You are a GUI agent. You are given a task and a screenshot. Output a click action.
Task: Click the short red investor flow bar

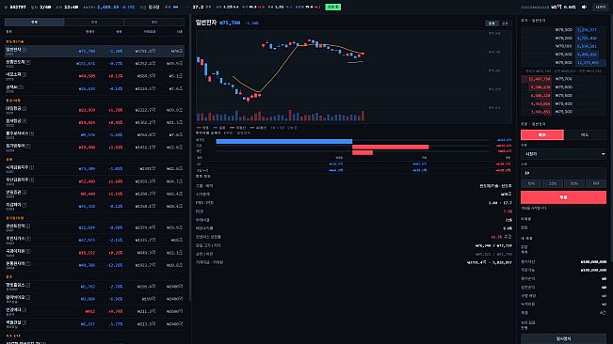pyautogui.click(x=363, y=153)
